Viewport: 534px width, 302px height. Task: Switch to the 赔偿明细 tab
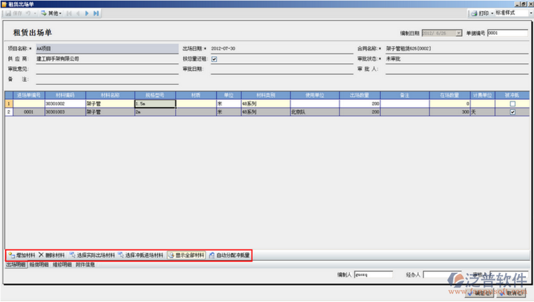pyautogui.click(x=39, y=265)
